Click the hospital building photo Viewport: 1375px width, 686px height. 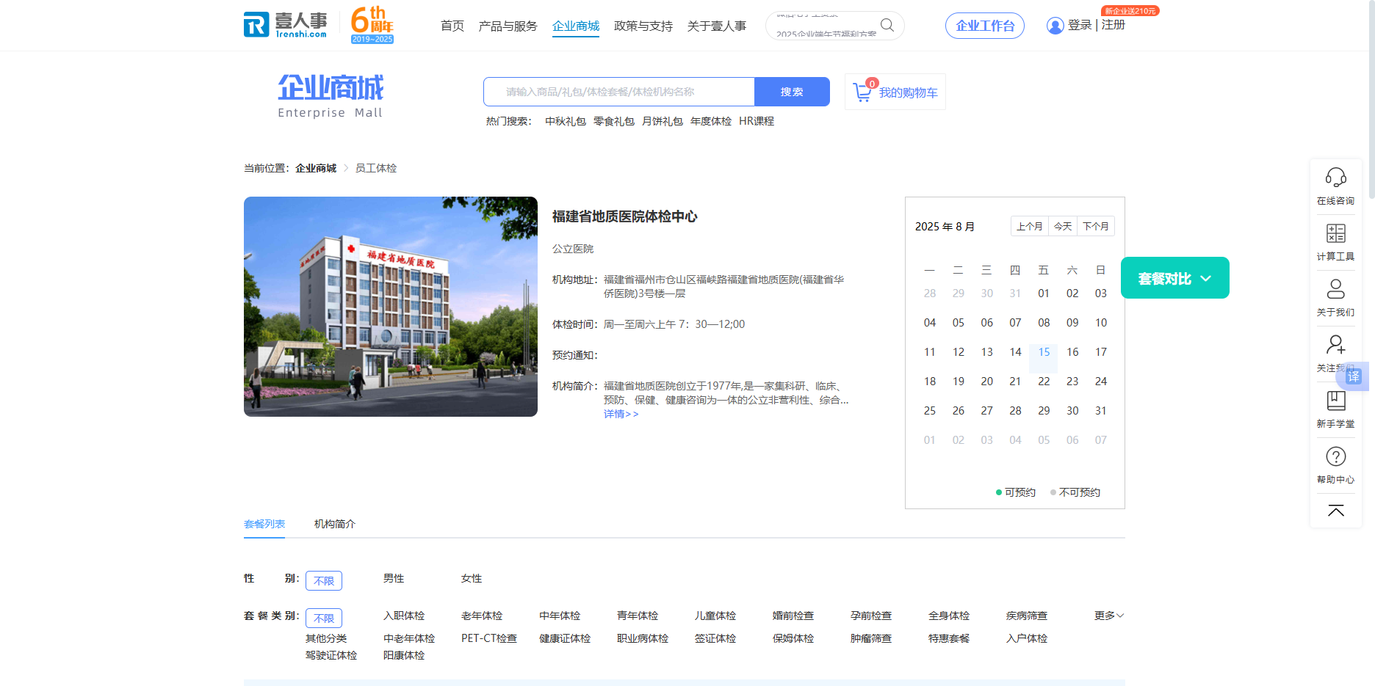click(x=391, y=307)
